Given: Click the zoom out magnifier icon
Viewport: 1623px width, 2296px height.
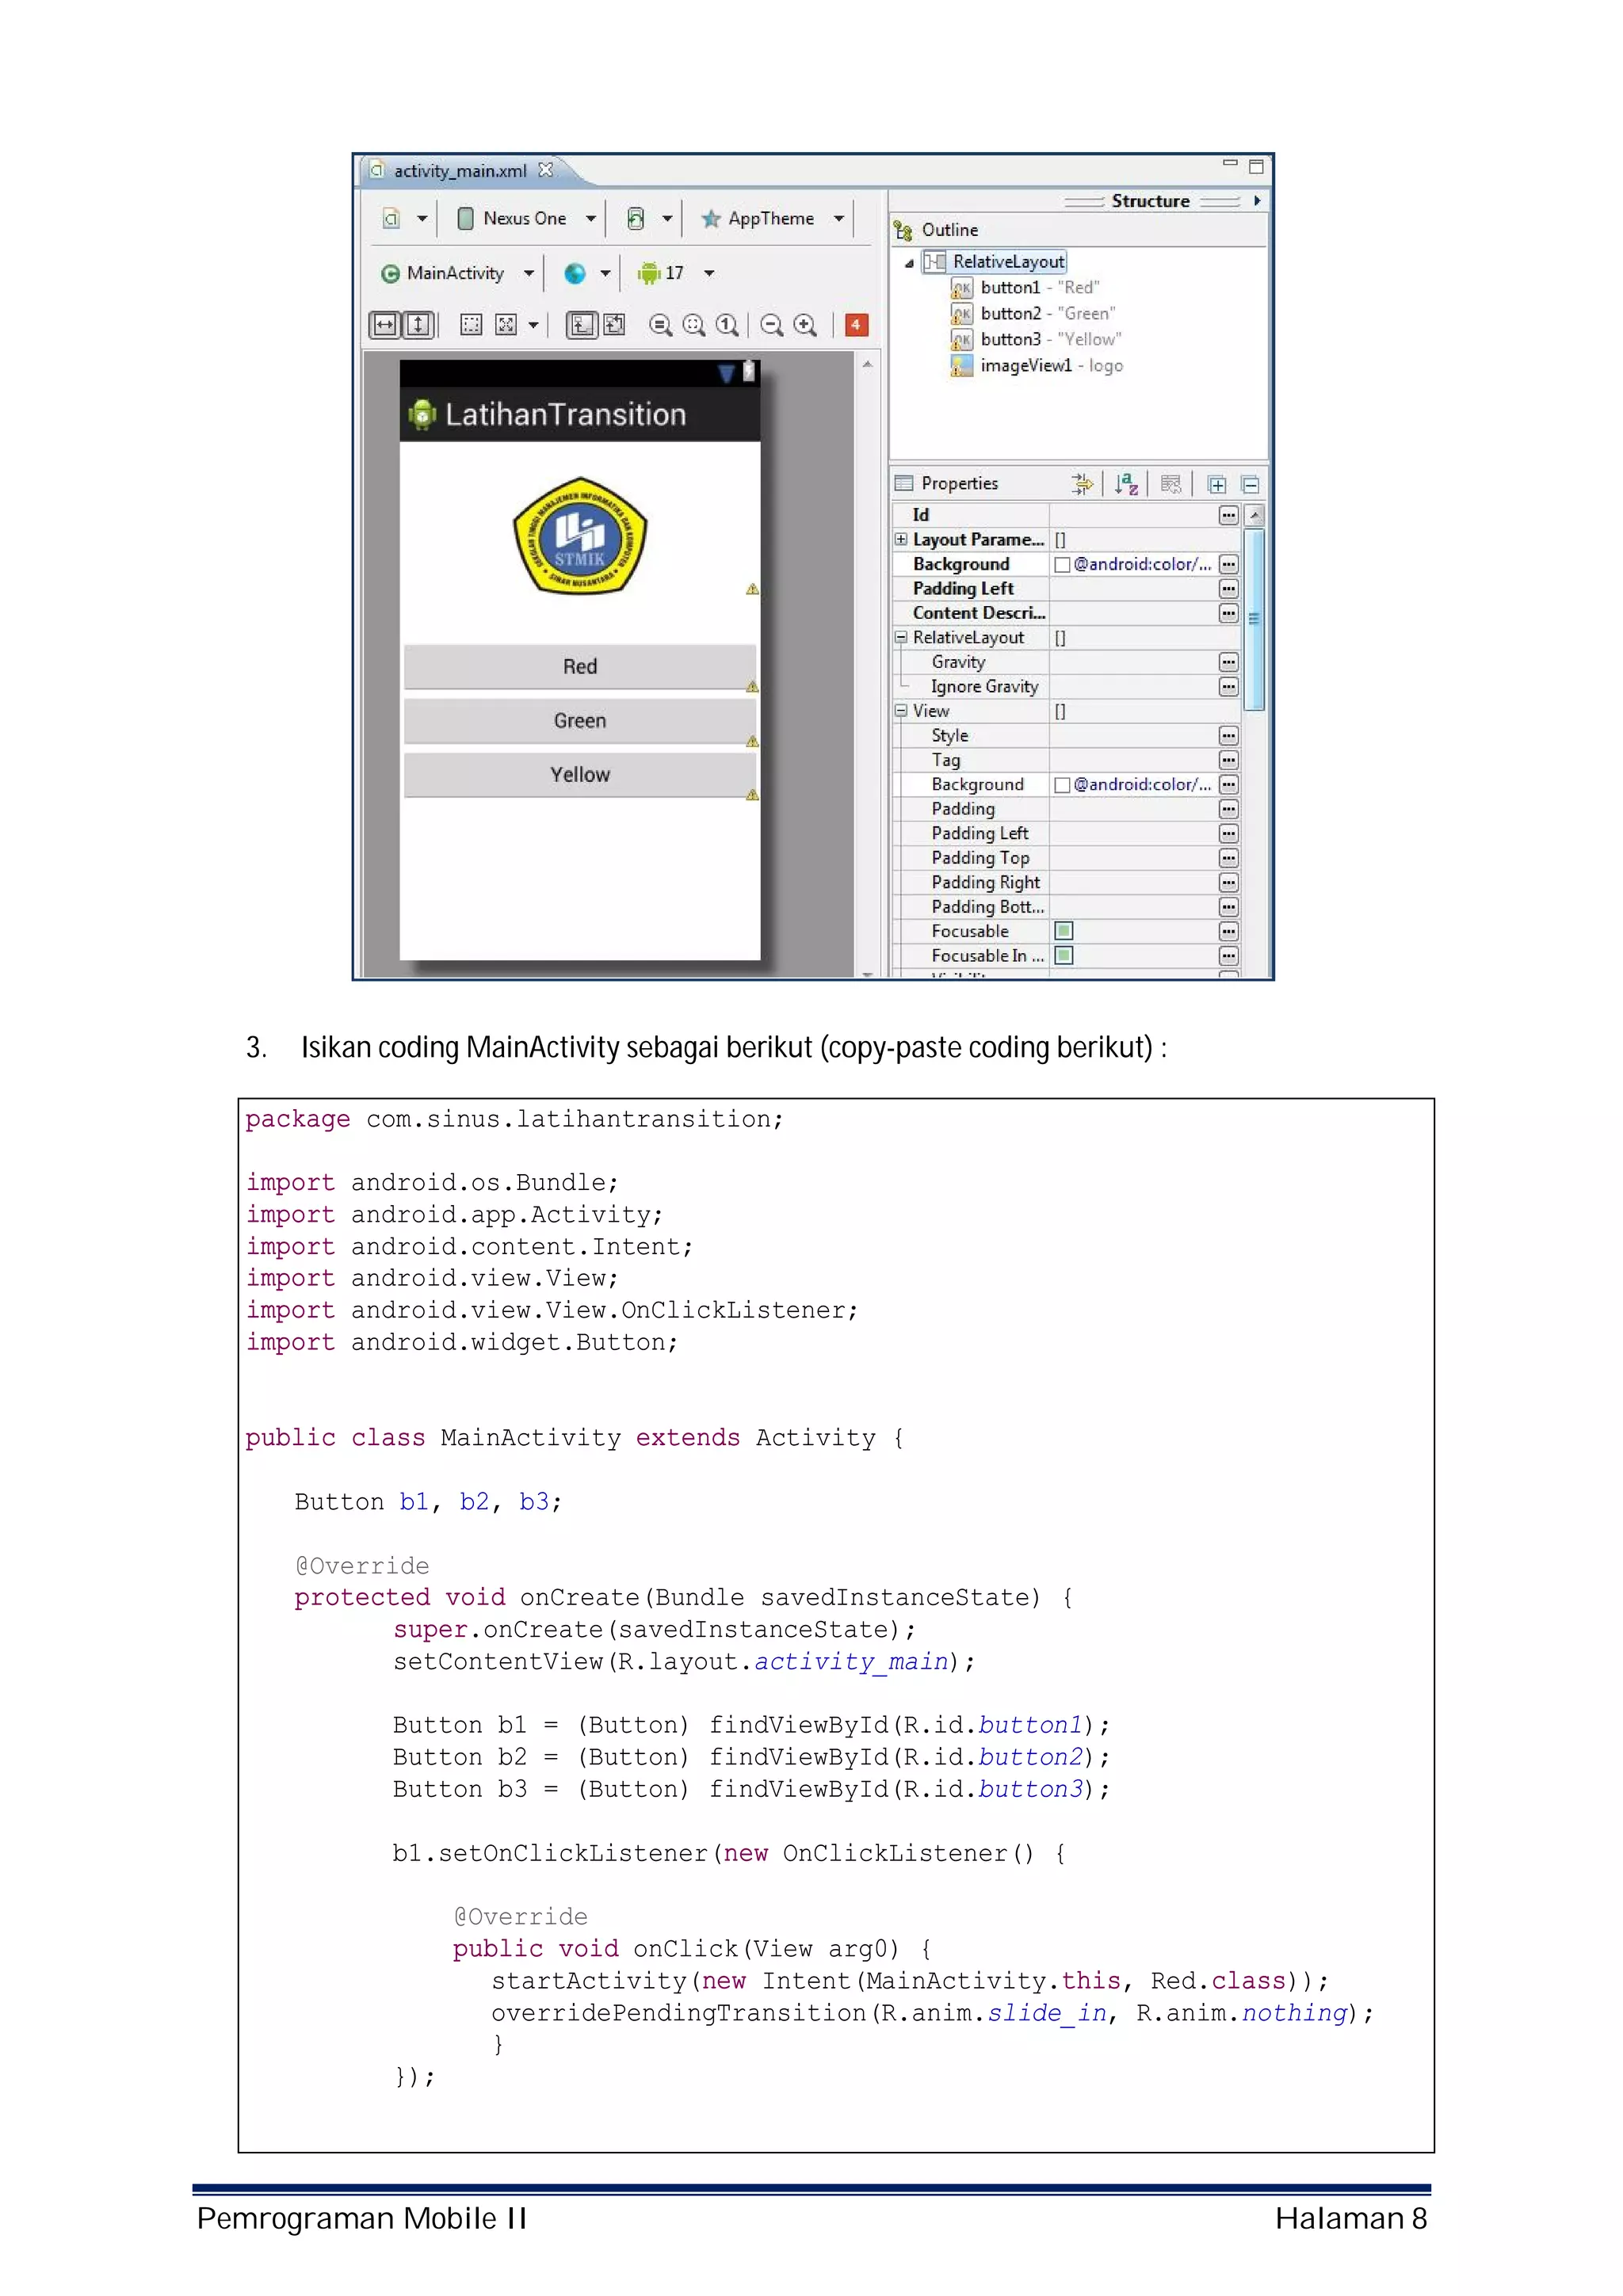Looking at the screenshot, I should tap(771, 325).
